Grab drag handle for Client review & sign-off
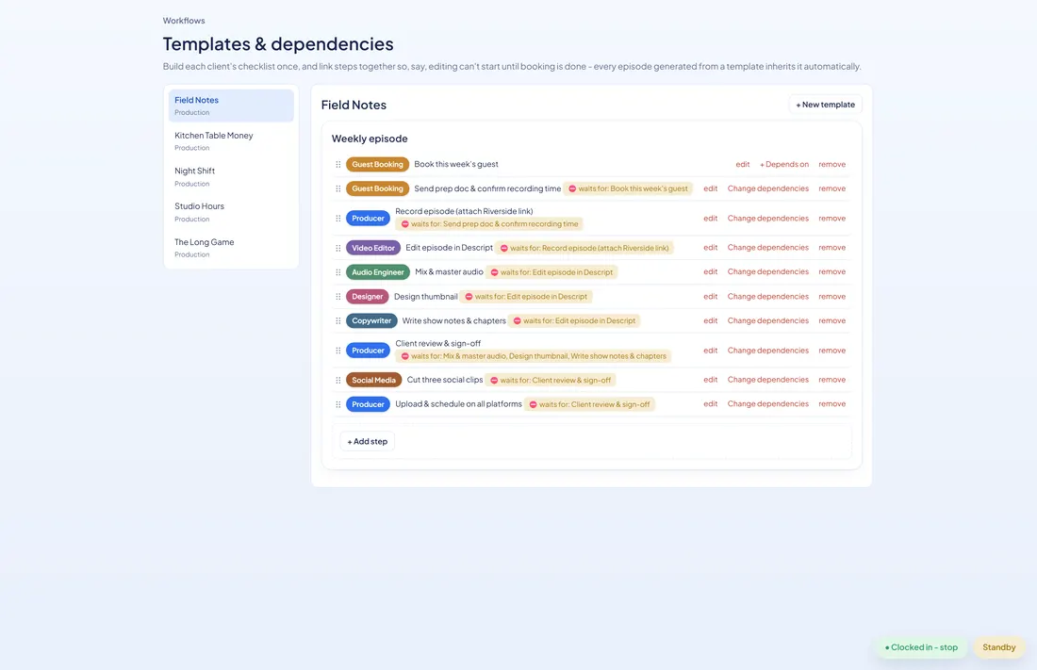Screen dimensions: 1037x670 pos(337,351)
